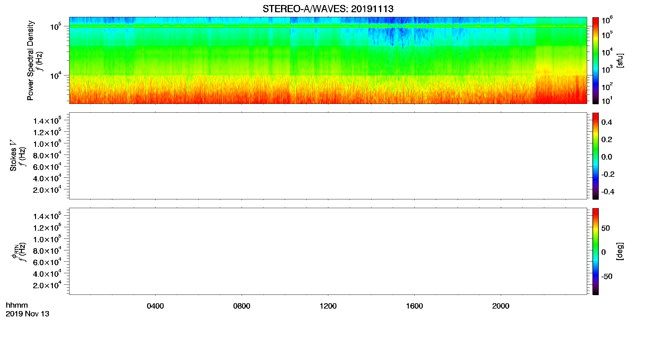Select the 2000 time tick label
This screenshot has height=338, width=656.
pyautogui.click(x=501, y=306)
